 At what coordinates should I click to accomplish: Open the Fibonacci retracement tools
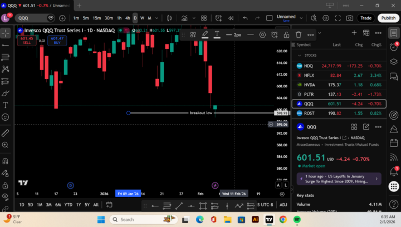pyautogui.click(x=6, y=57)
